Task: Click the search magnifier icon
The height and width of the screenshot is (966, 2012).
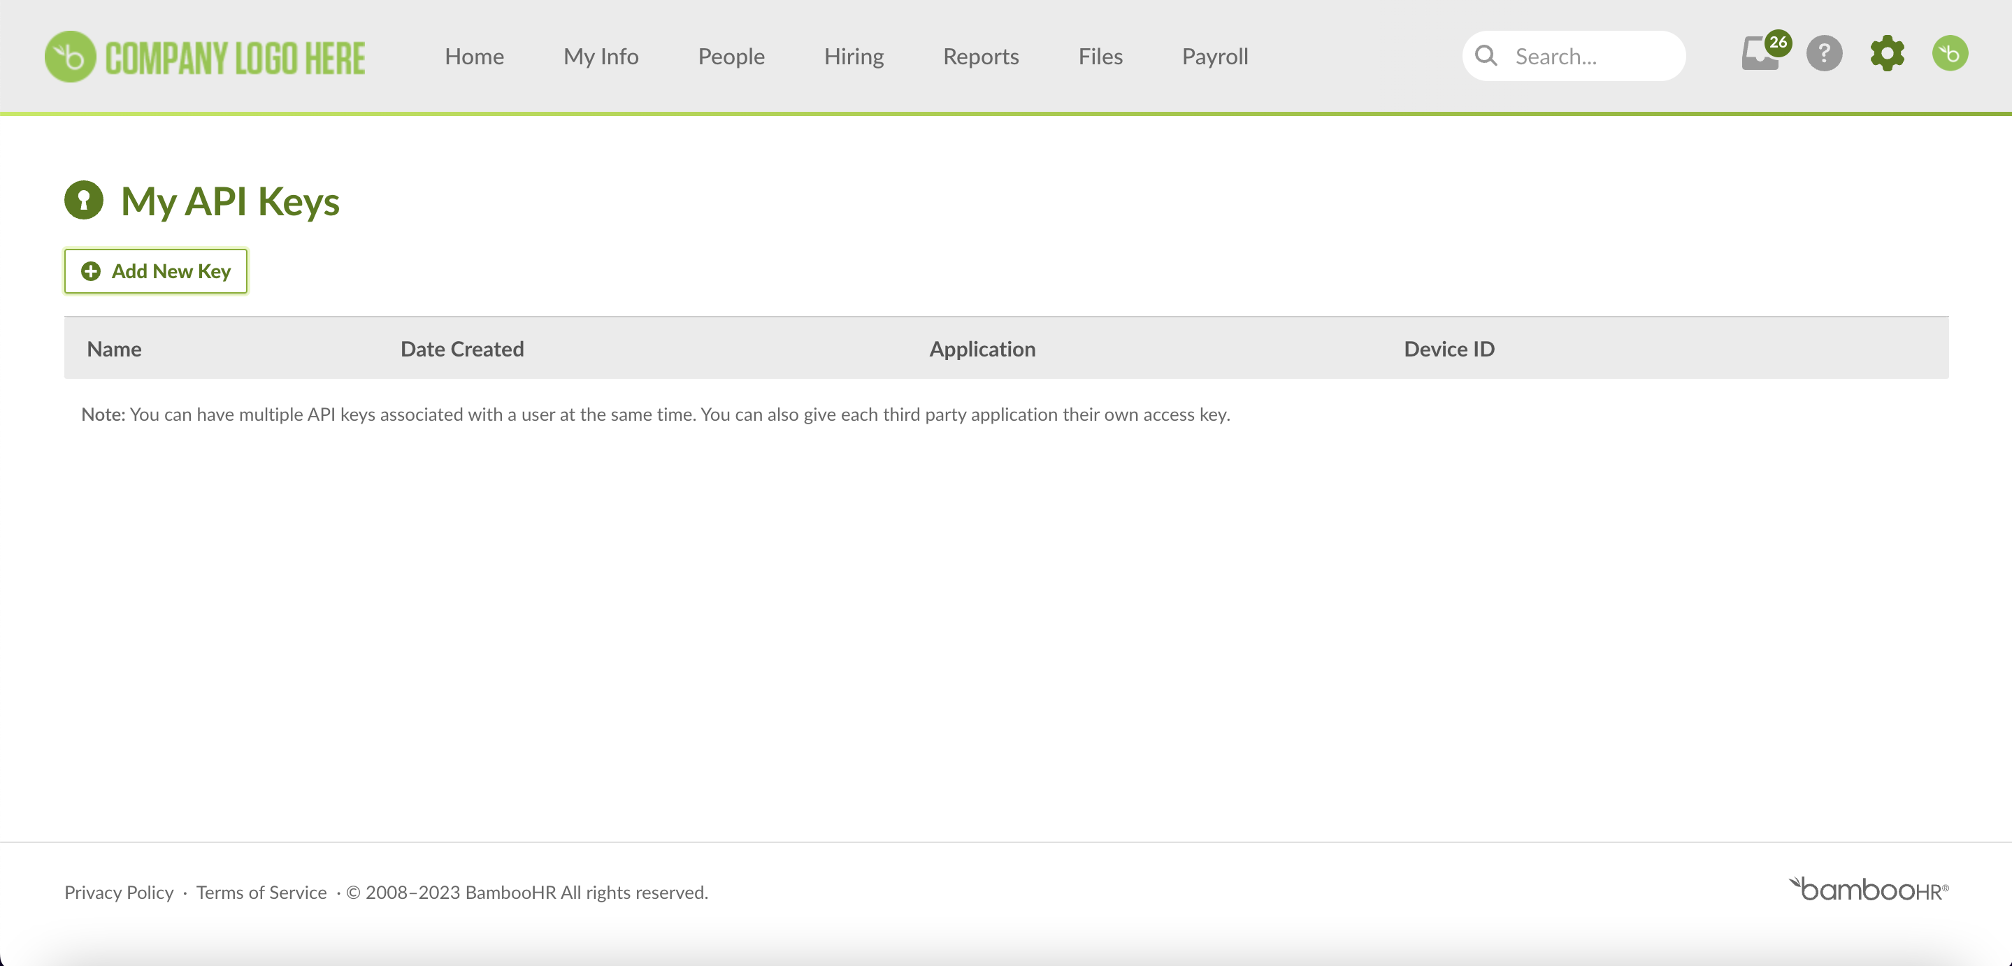Action: pos(1486,55)
